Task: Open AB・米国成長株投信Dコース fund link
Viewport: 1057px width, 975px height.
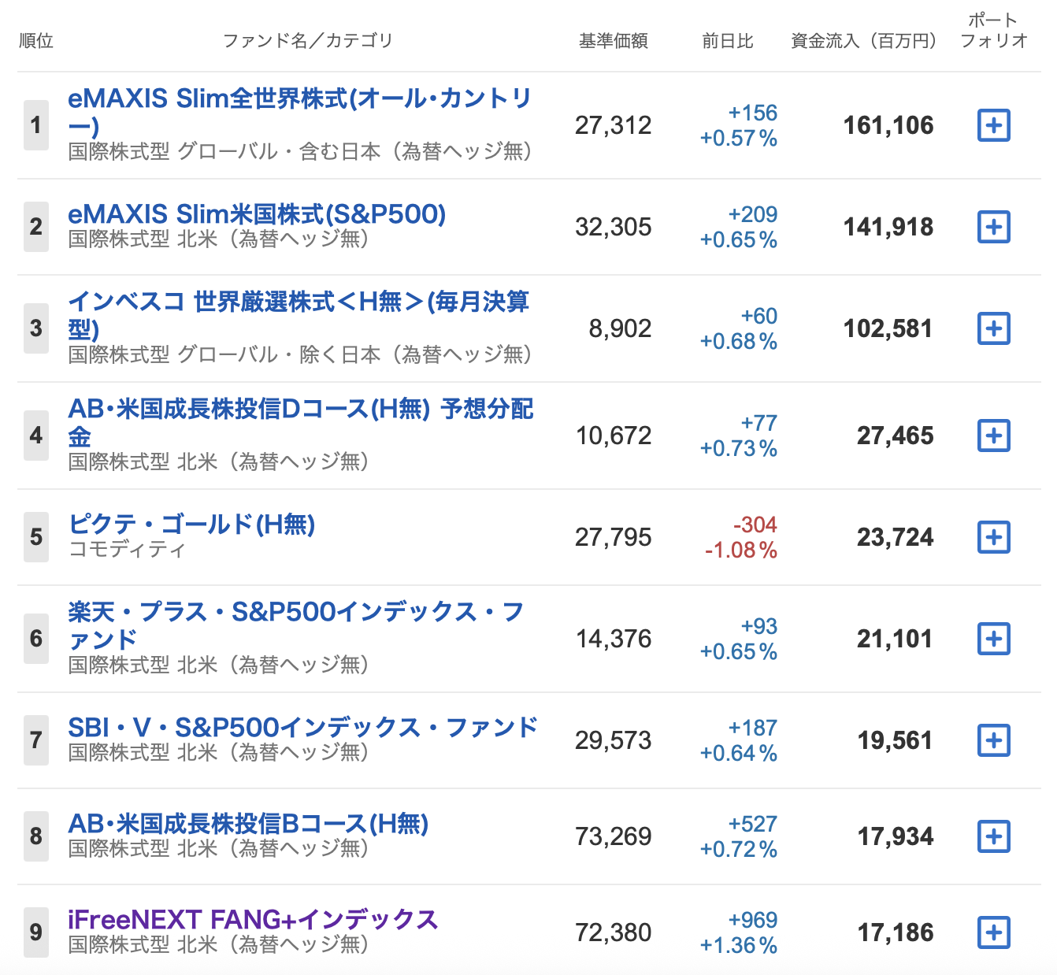Action: [300, 422]
